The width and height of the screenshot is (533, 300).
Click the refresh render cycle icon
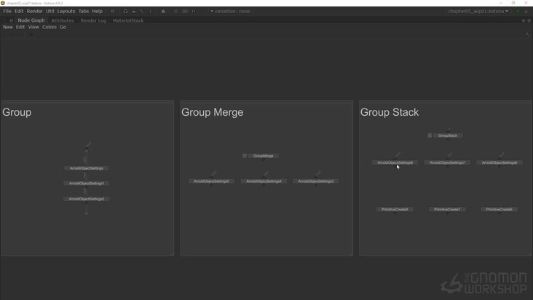point(125,11)
